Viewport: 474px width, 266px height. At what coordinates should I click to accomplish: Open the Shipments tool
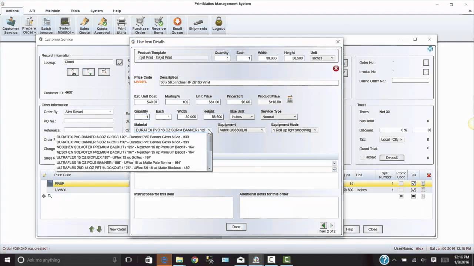tap(198, 24)
